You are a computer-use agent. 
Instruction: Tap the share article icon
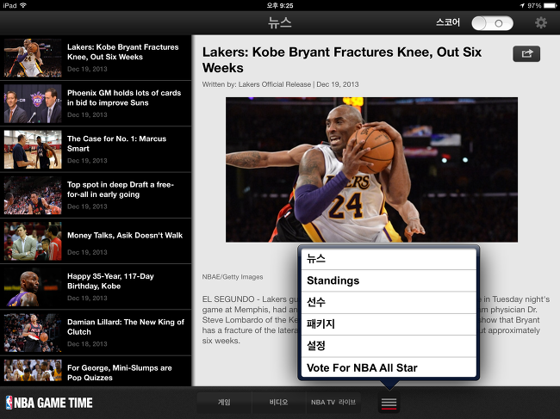click(x=526, y=54)
